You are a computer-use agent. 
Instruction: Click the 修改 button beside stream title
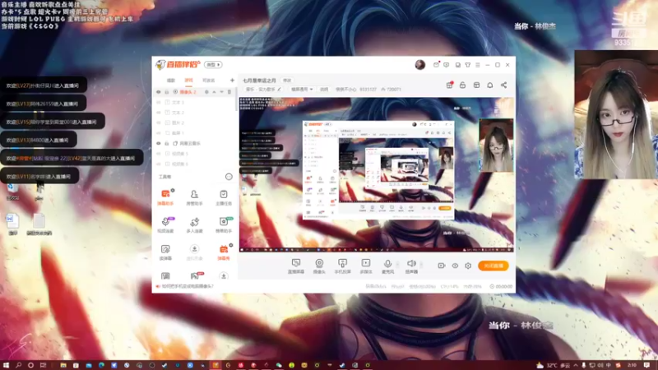pyautogui.click(x=287, y=80)
